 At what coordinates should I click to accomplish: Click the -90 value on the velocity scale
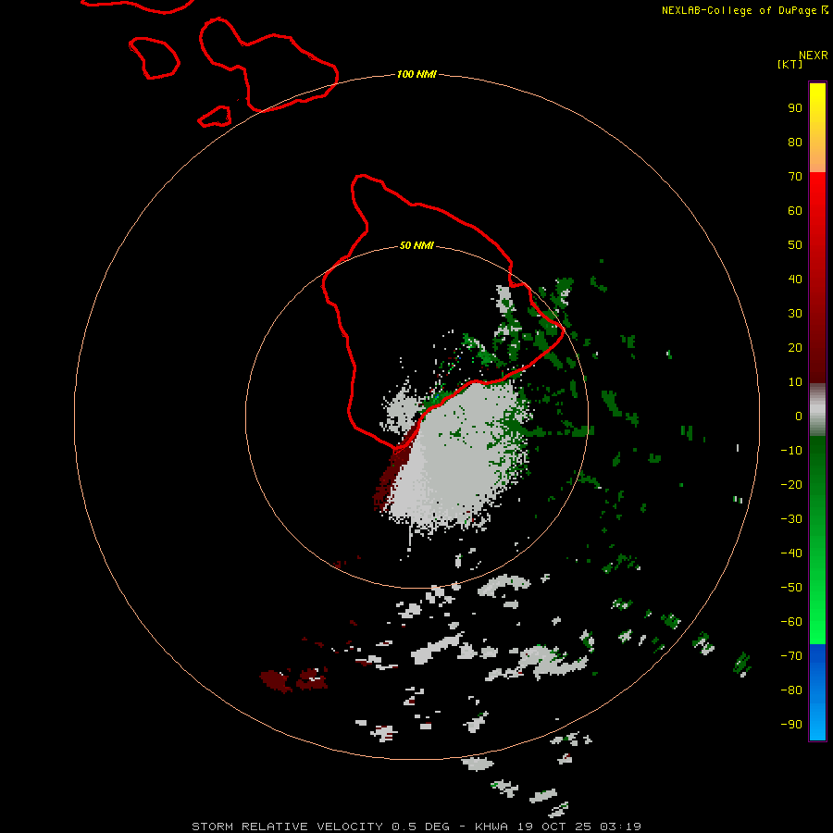point(791,724)
